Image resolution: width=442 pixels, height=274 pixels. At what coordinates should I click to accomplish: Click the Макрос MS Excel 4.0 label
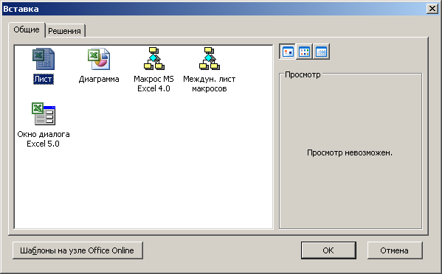[153, 83]
